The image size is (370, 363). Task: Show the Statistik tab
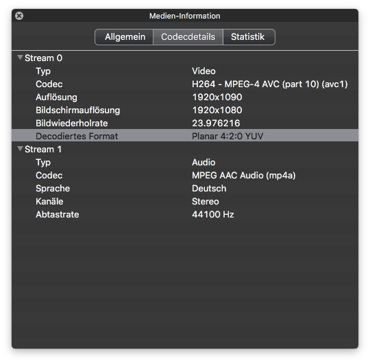point(249,37)
